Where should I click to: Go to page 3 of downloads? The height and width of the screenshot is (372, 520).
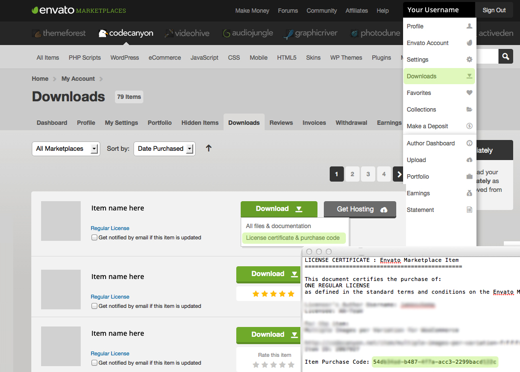[x=368, y=174]
